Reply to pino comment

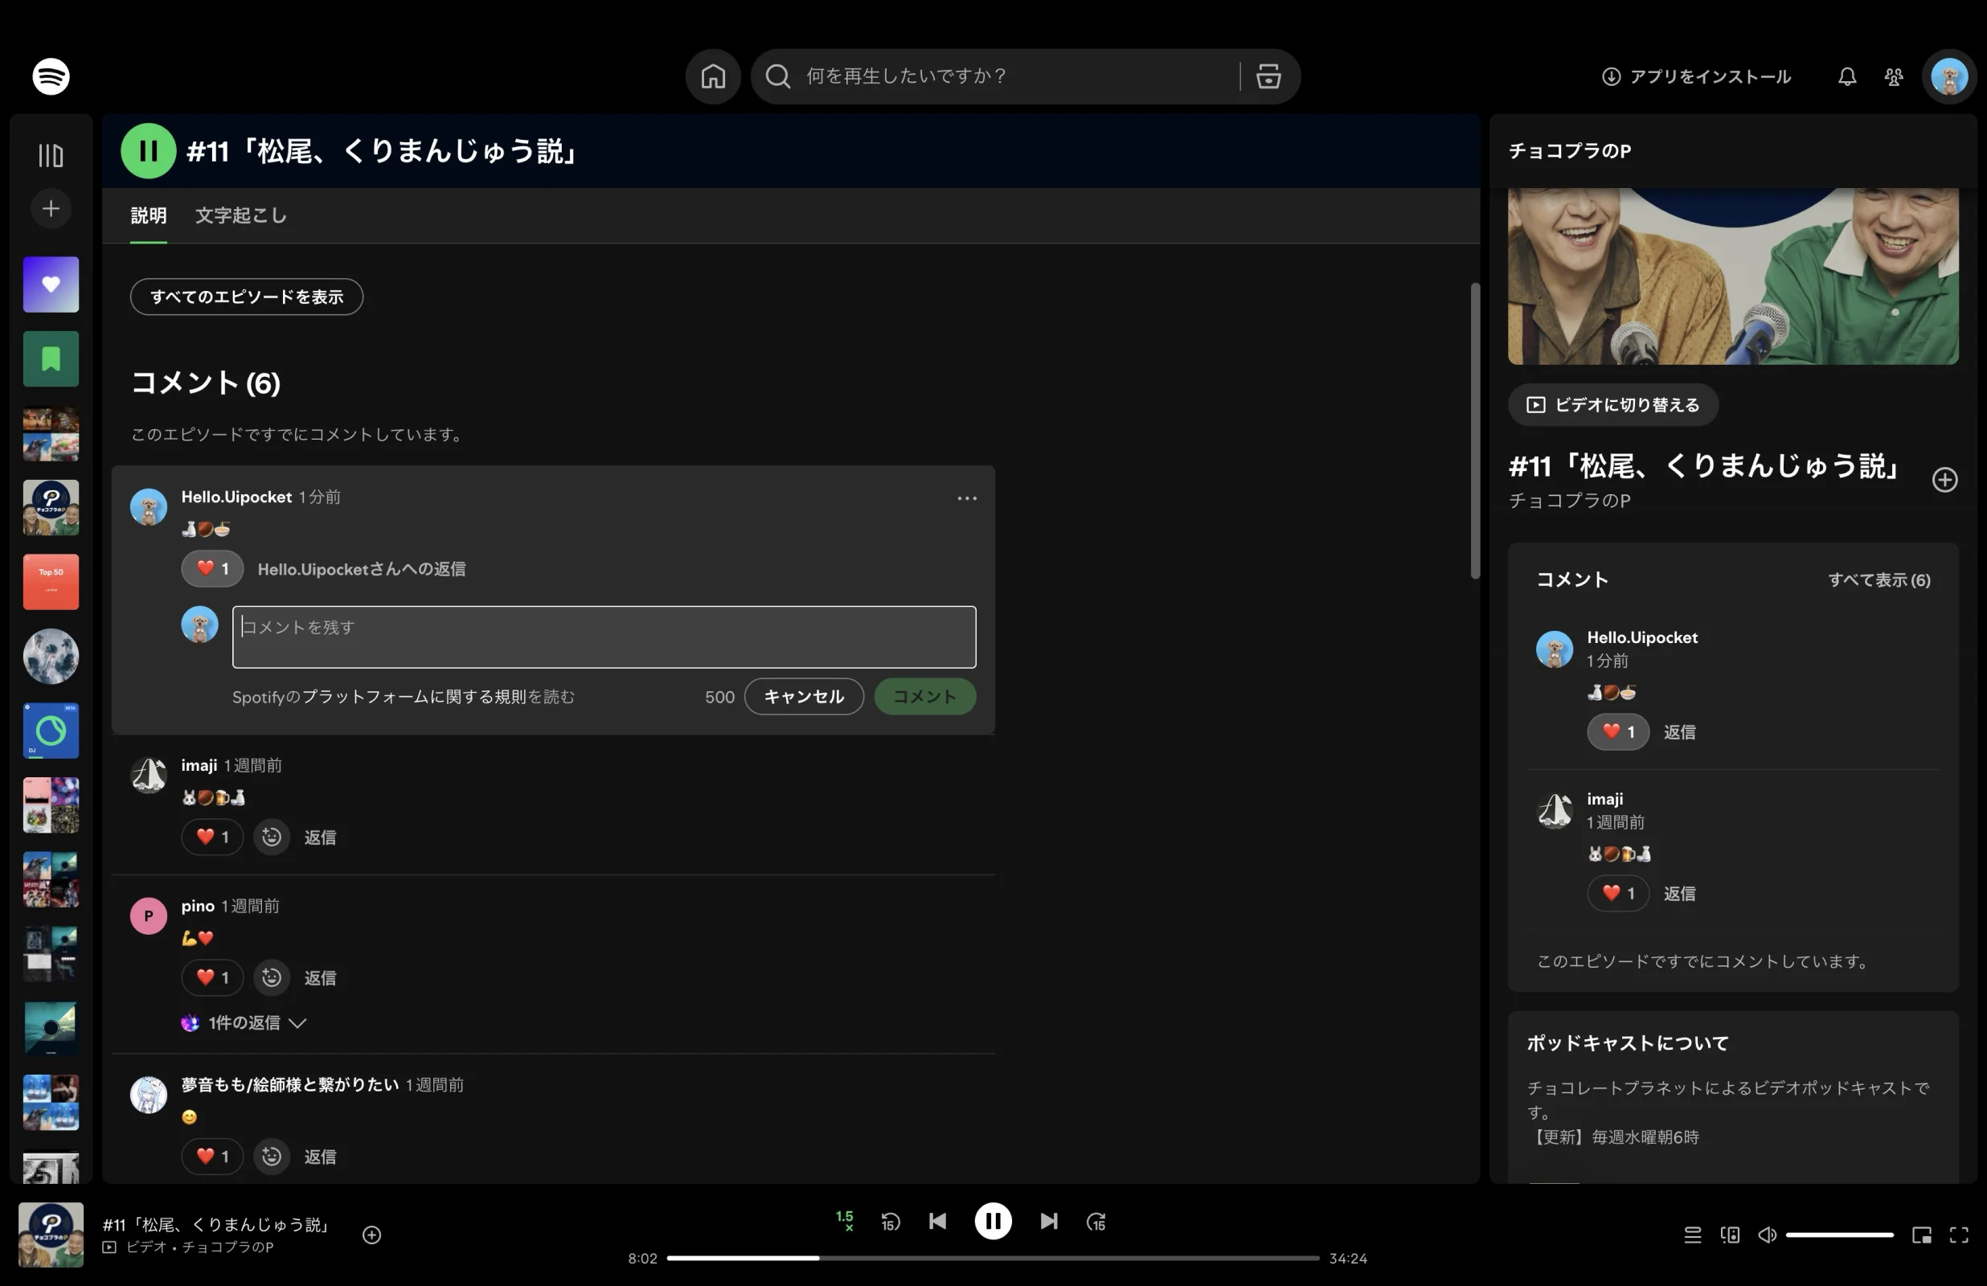click(x=320, y=978)
